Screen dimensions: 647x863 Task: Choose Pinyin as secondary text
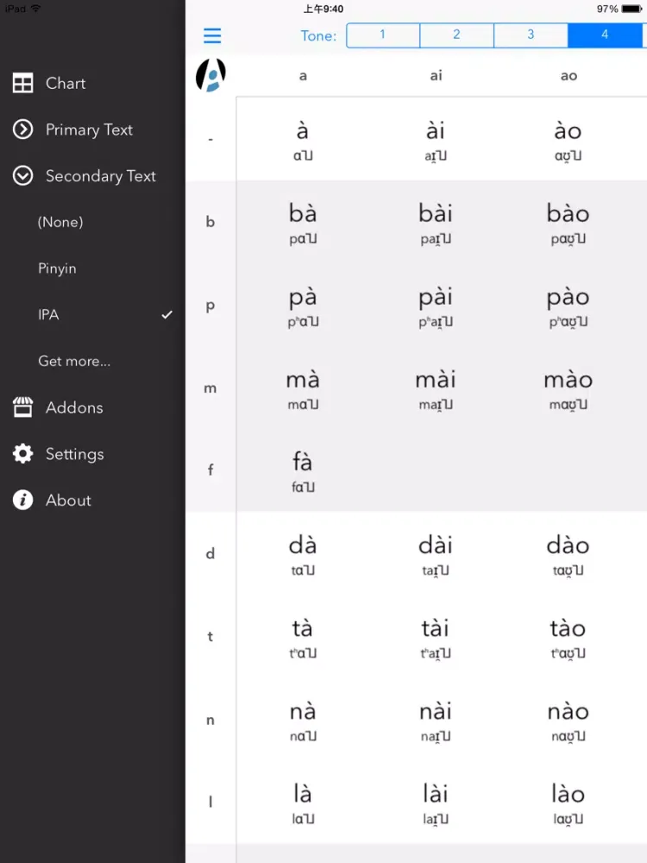[x=57, y=268]
